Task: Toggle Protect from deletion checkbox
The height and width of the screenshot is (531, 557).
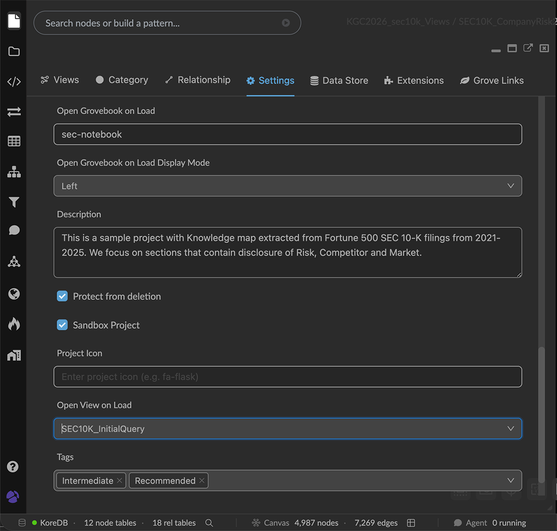Action: (62, 296)
